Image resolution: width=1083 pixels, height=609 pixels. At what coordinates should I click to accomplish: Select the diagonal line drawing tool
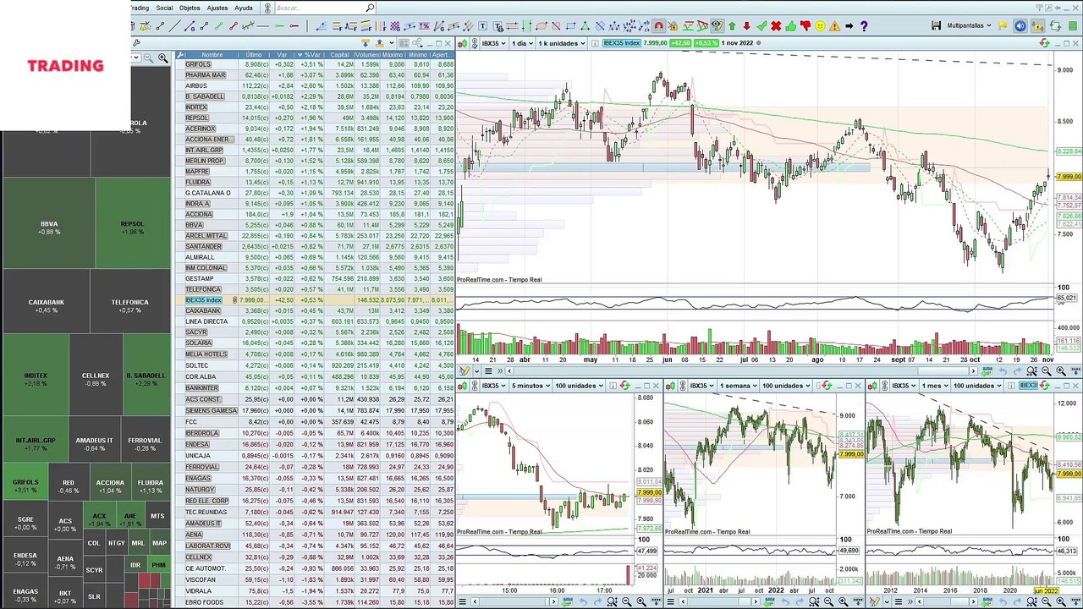[x=176, y=26]
